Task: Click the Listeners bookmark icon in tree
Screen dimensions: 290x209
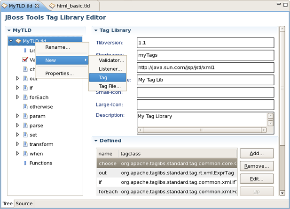Action: pyautogui.click(x=25, y=50)
